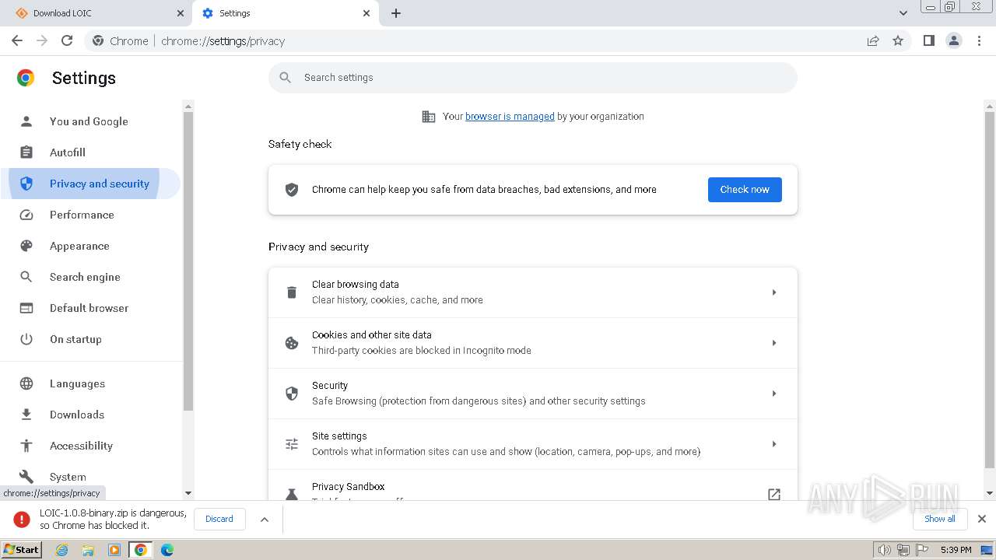Click the managed organization building icon

pos(428,117)
